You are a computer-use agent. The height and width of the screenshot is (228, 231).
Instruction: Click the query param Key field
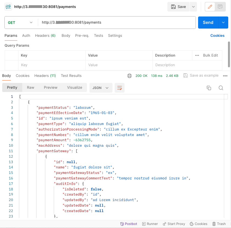(52, 65)
